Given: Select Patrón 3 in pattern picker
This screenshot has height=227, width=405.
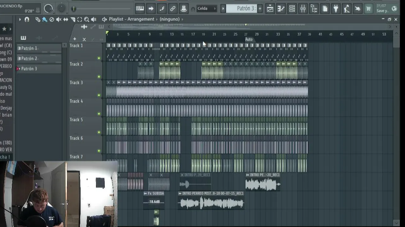Looking at the screenshot, I should tap(39, 68).
